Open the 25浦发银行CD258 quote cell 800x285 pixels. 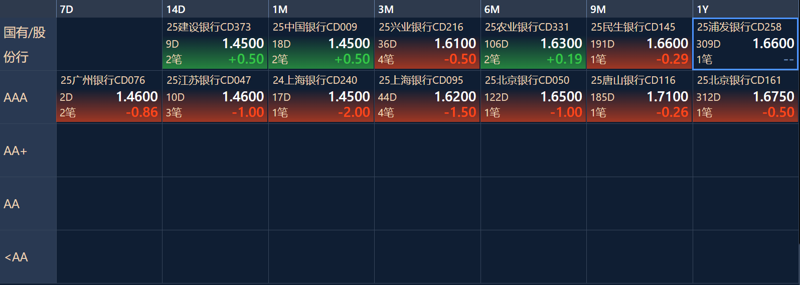745,44
